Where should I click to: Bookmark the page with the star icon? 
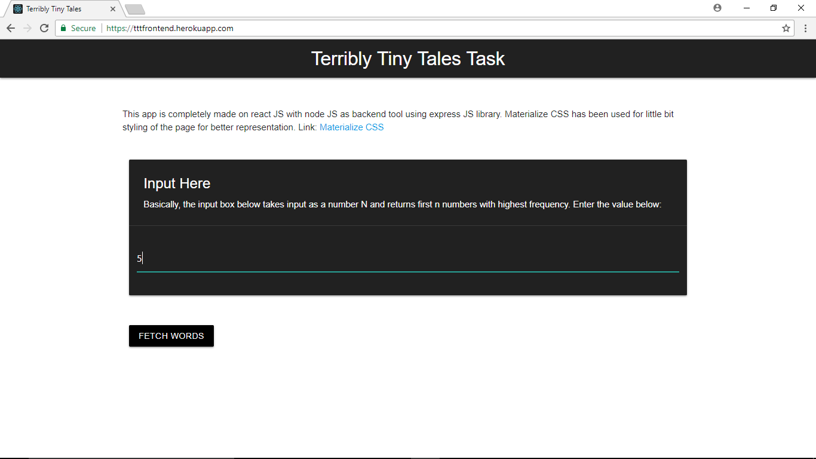786,28
